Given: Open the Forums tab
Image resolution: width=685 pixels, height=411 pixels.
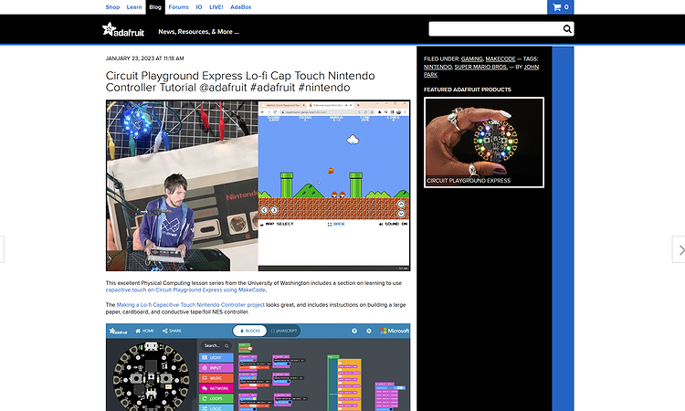Looking at the screenshot, I should [179, 7].
